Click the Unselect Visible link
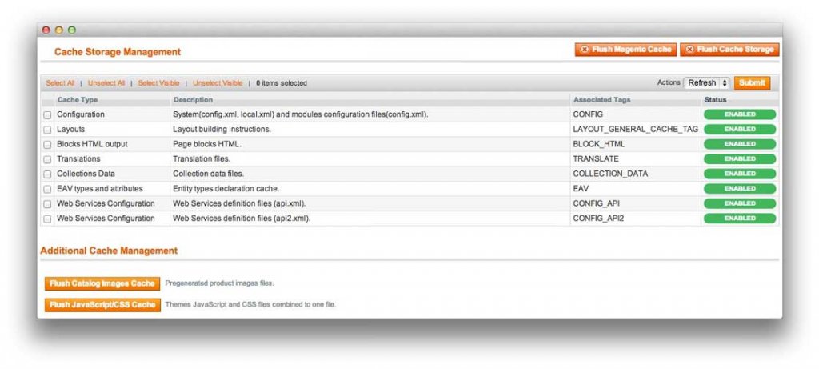Screen dimensions: 819x369 [x=218, y=83]
